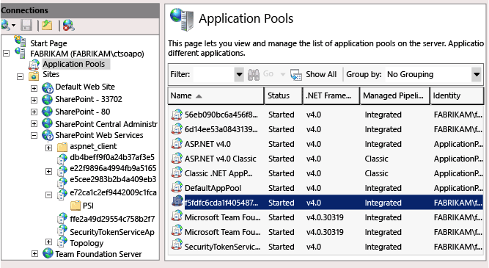Collapse SharePoint Web Services node
Image resolution: width=489 pixels, height=268 pixels.
(34, 136)
